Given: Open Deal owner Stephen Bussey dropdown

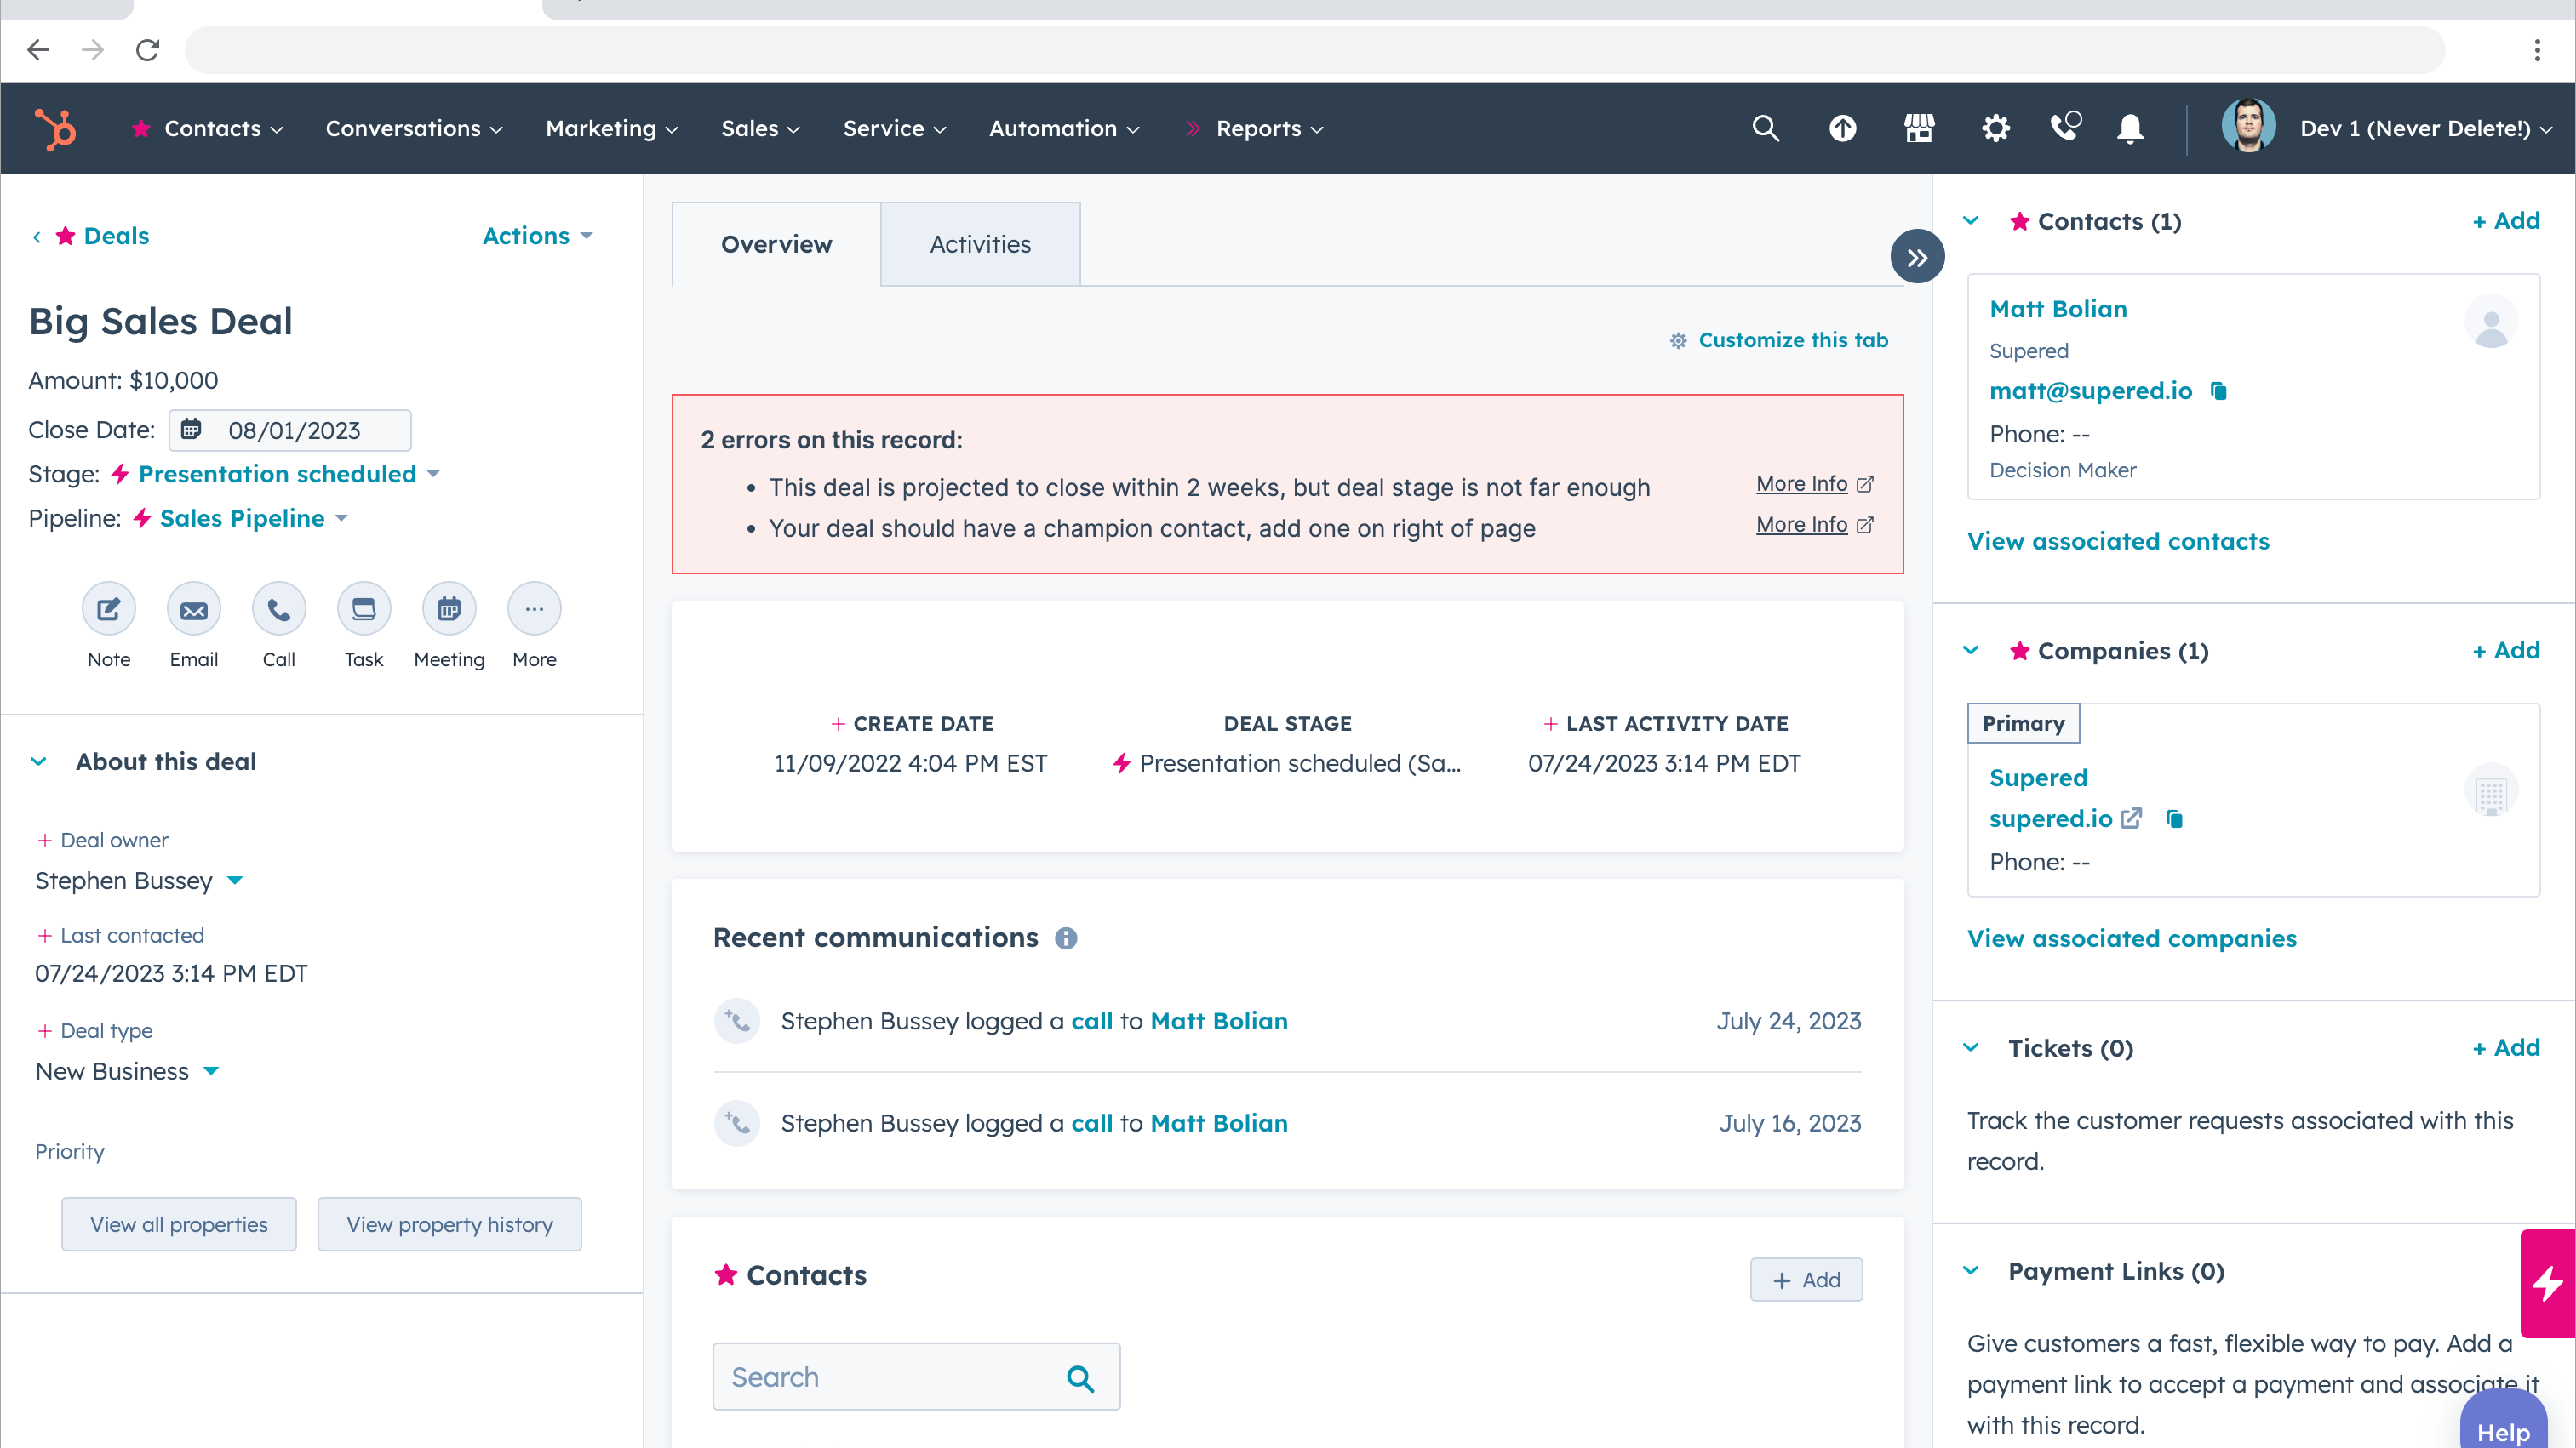Looking at the screenshot, I should click(139, 881).
